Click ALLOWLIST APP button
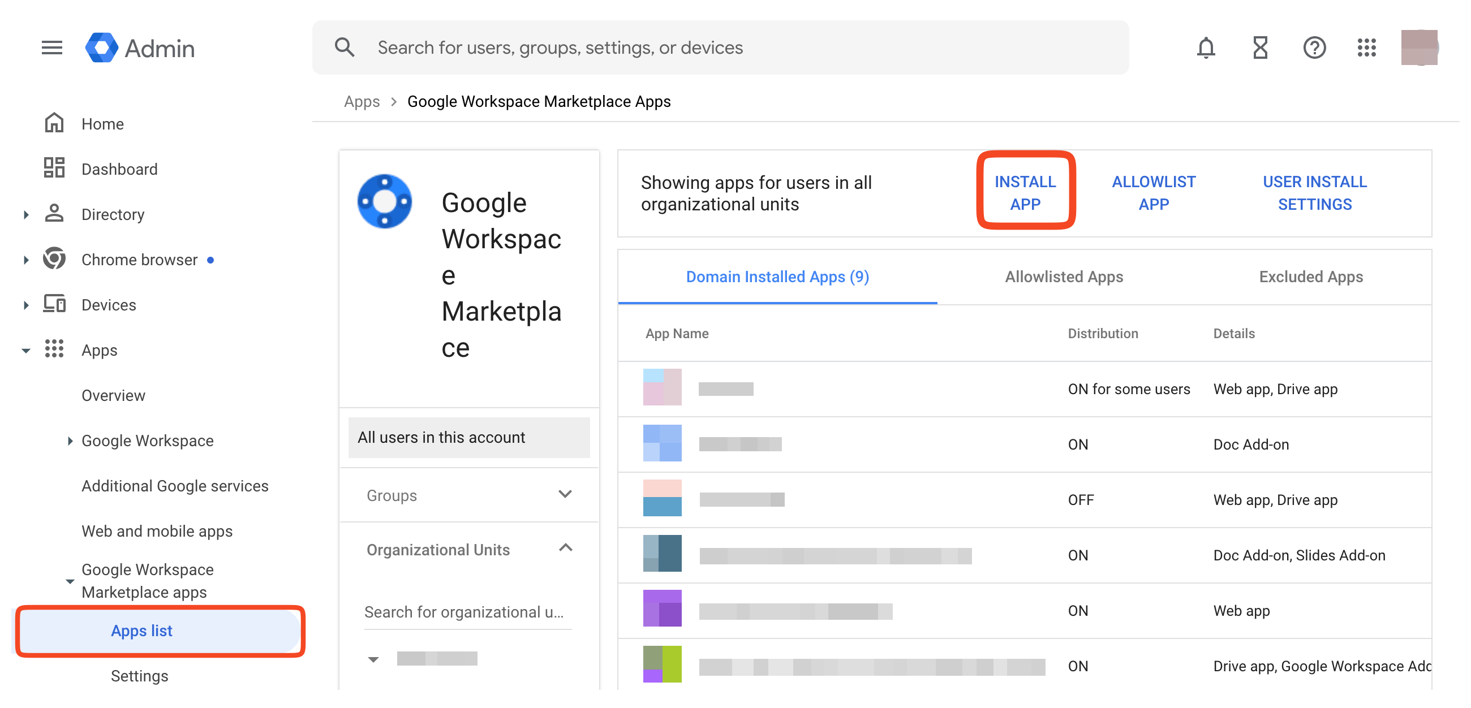1471x708 pixels. [1154, 193]
